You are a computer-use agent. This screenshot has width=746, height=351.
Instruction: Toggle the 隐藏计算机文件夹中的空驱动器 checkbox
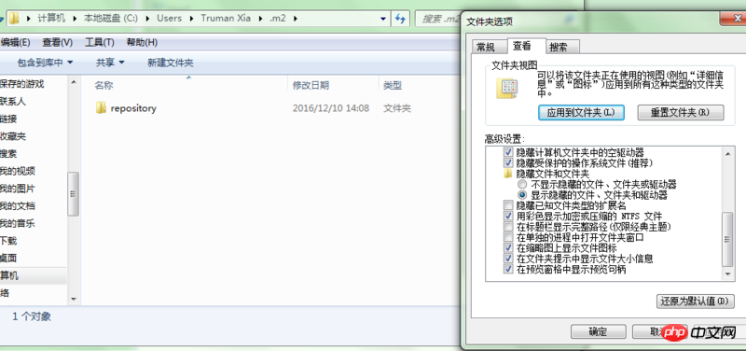coord(508,152)
